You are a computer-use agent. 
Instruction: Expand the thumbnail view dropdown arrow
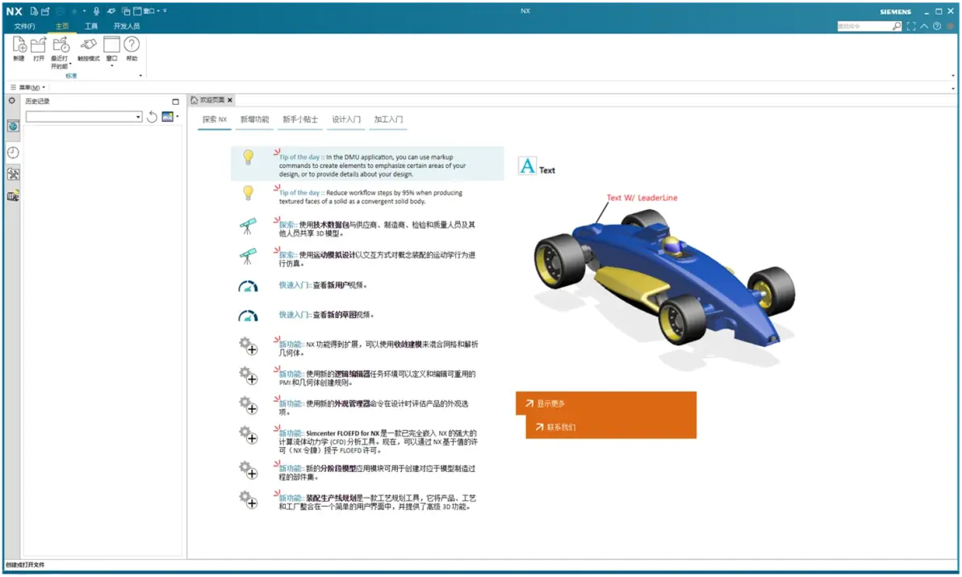[178, 116]
